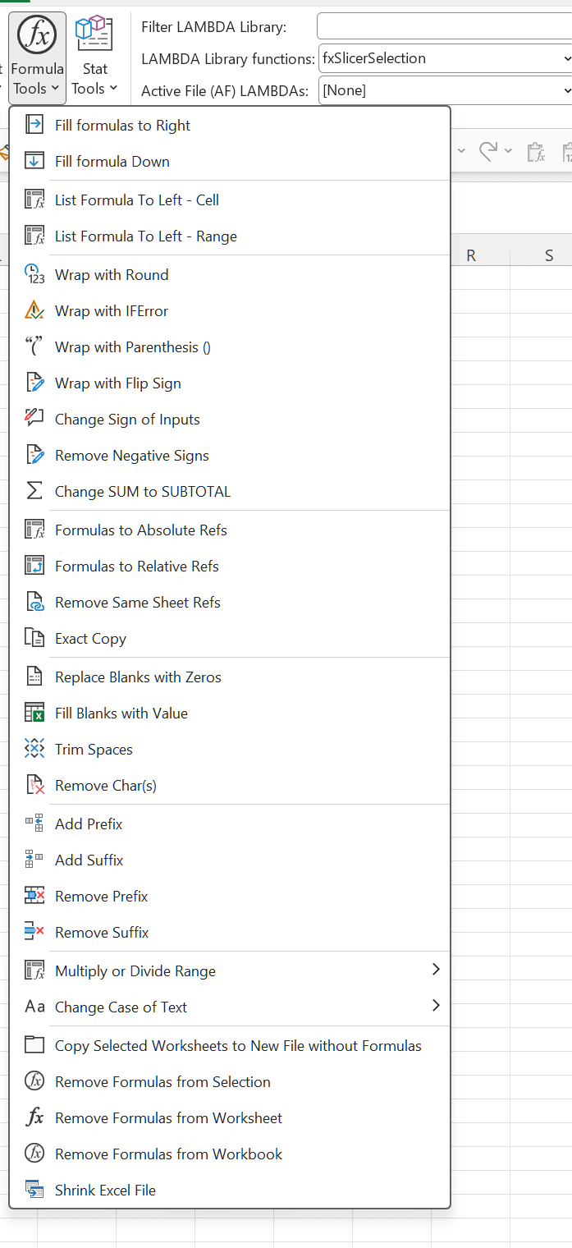This screenshot has height=1248, width=572.
Task: Click the Fill formulas to Right icon
Action: (34, 125)
